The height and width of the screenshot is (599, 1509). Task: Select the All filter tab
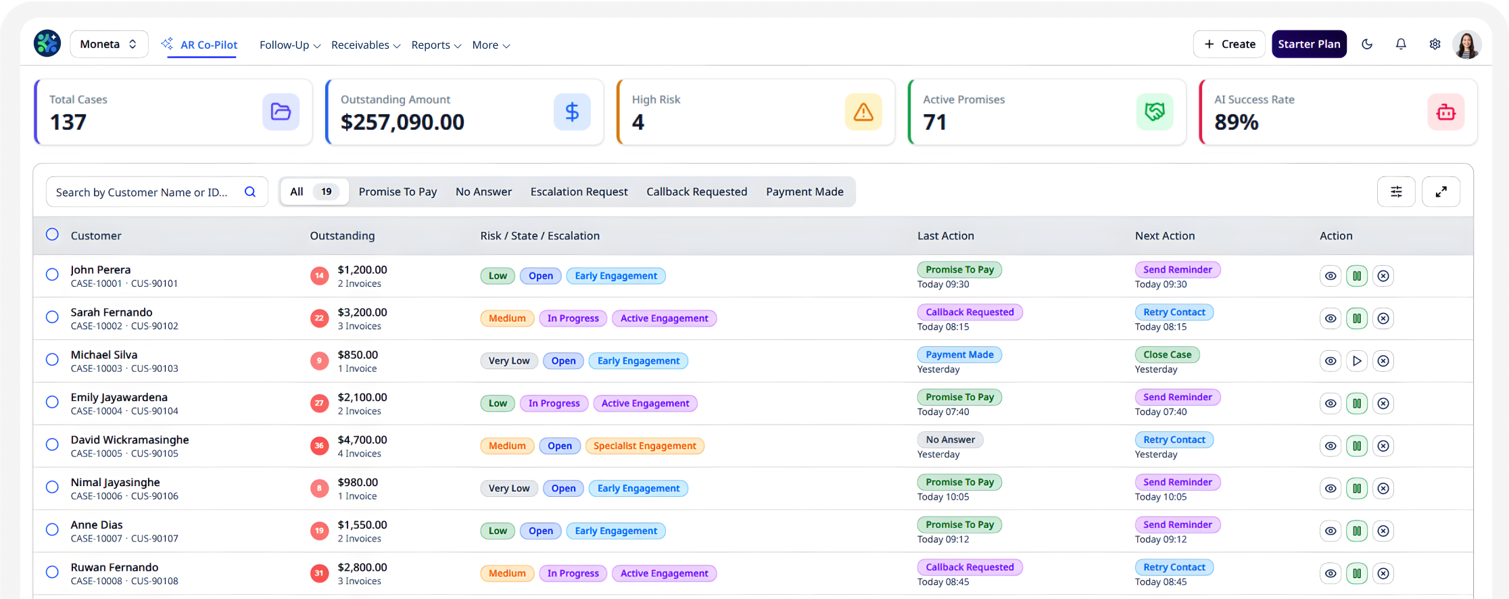click(315, 192)
